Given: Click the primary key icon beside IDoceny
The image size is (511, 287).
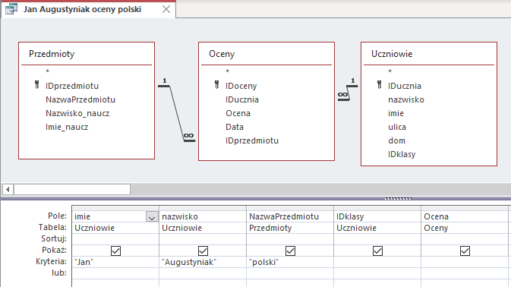Looking at the screenshot, I should coord(216,85).
